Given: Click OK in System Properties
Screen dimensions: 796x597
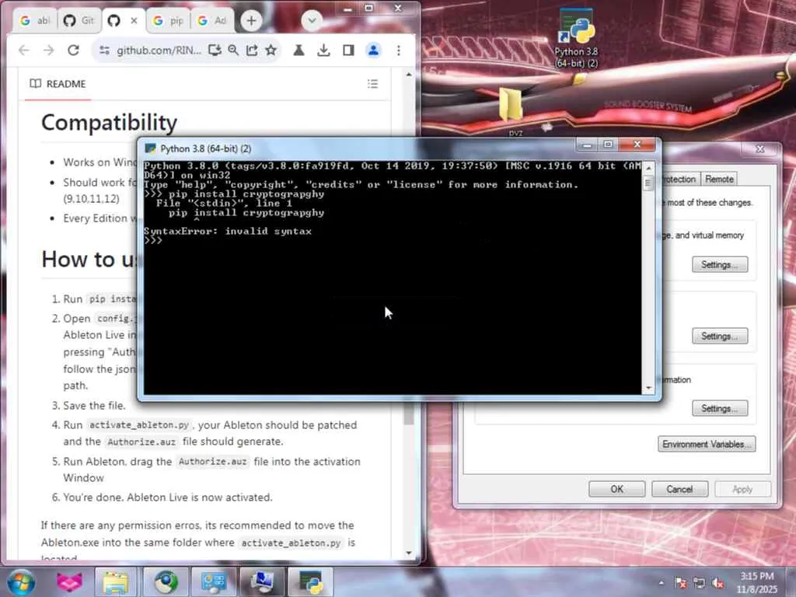Looking at the screenshot, I should [x=616, y=489].
